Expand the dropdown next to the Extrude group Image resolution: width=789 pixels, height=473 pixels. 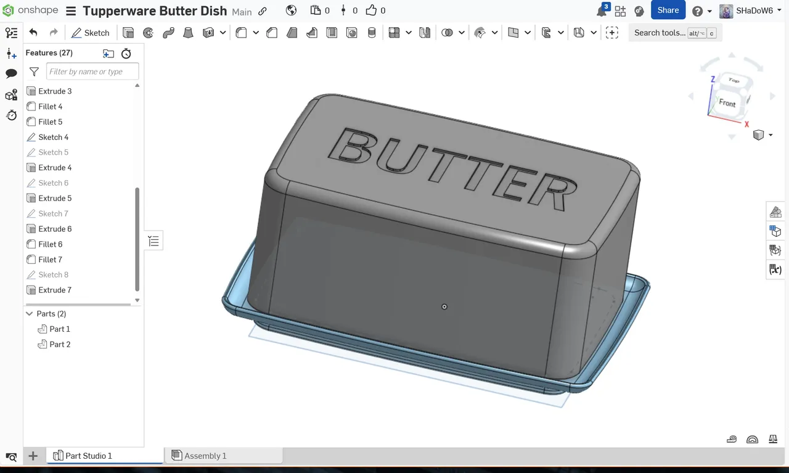click(222, 32)
